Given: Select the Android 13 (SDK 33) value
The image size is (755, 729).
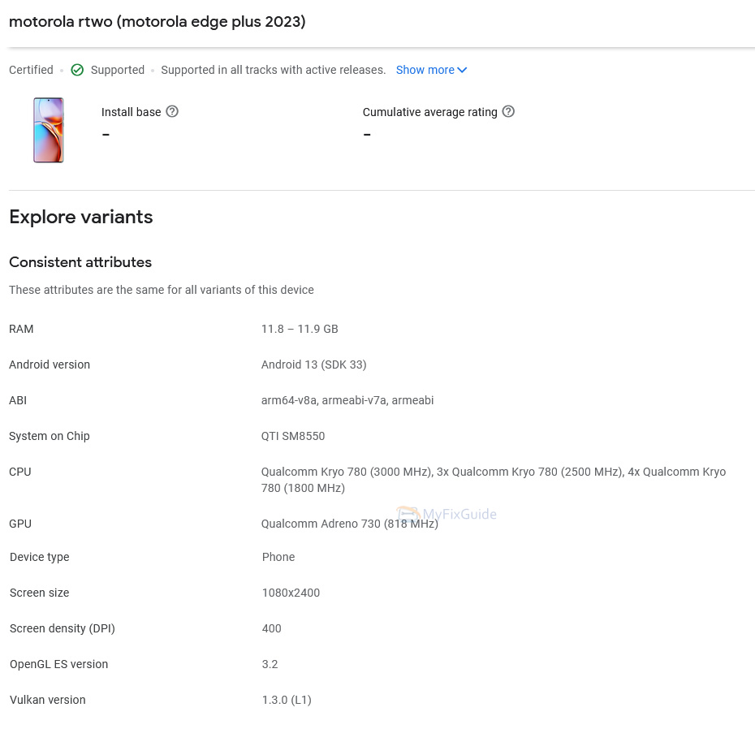Looking at the screenshot, I should click(313, 364).
